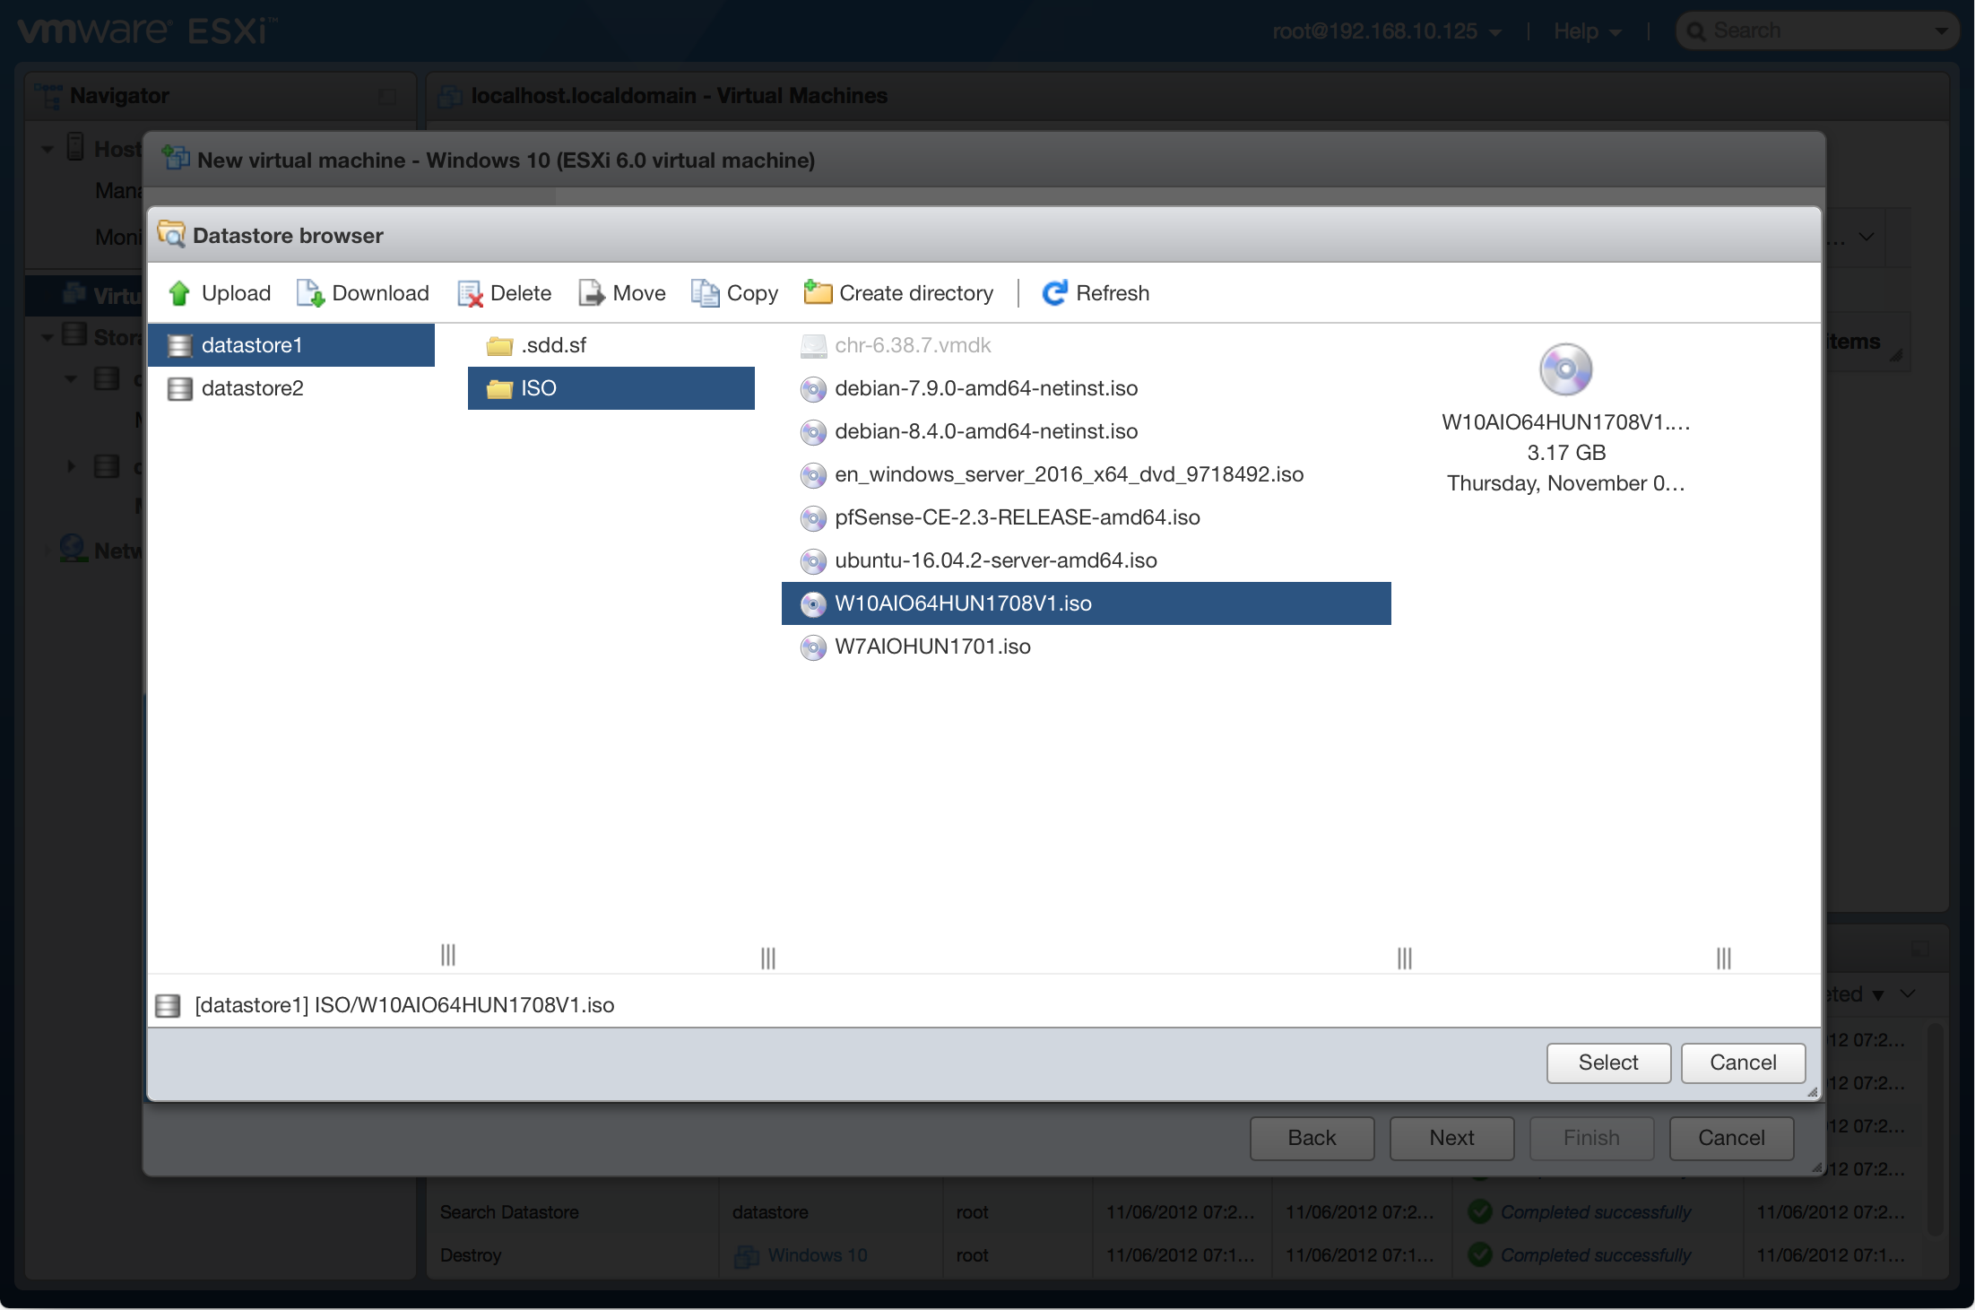
Task: Click Copy in the datastore toolbar
Action: 734,293
